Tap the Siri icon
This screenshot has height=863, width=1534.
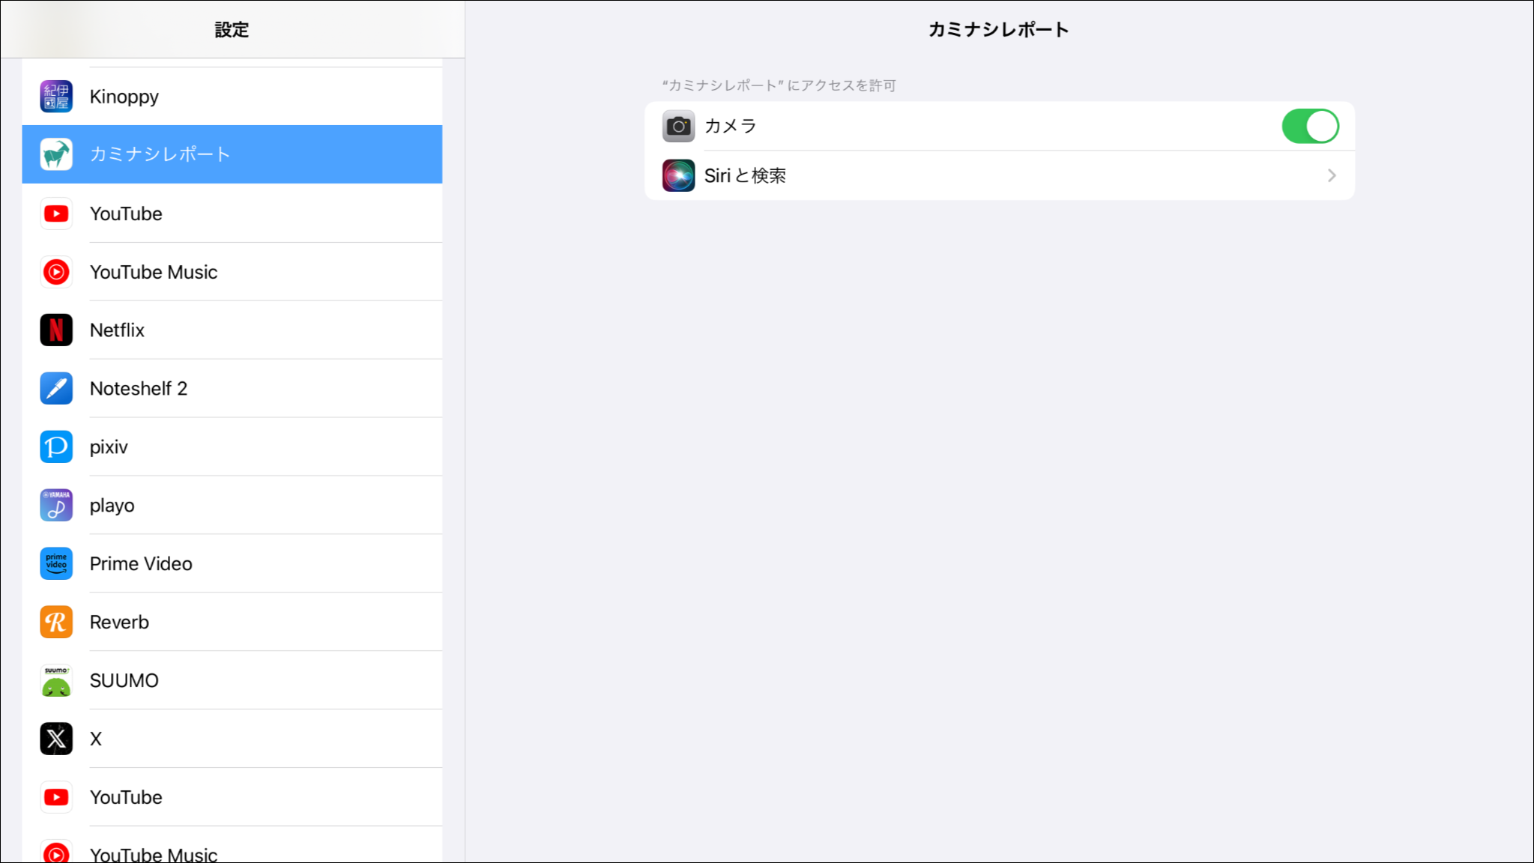click(x=678, y=175)
